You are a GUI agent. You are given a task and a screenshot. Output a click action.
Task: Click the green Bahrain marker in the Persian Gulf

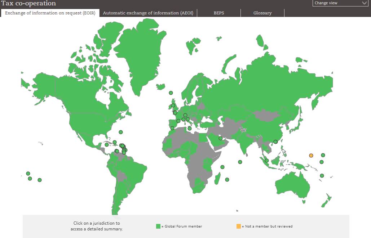[x=220, y=138]
